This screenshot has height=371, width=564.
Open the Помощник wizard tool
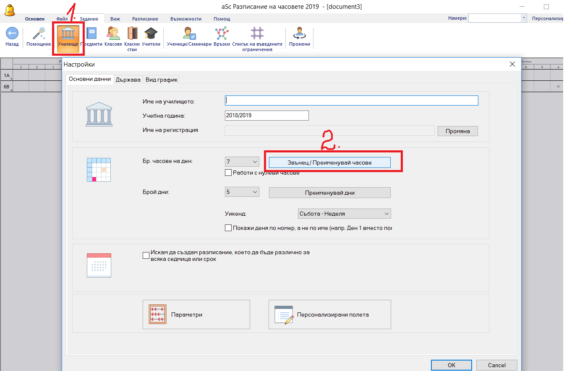pos(39,34)
